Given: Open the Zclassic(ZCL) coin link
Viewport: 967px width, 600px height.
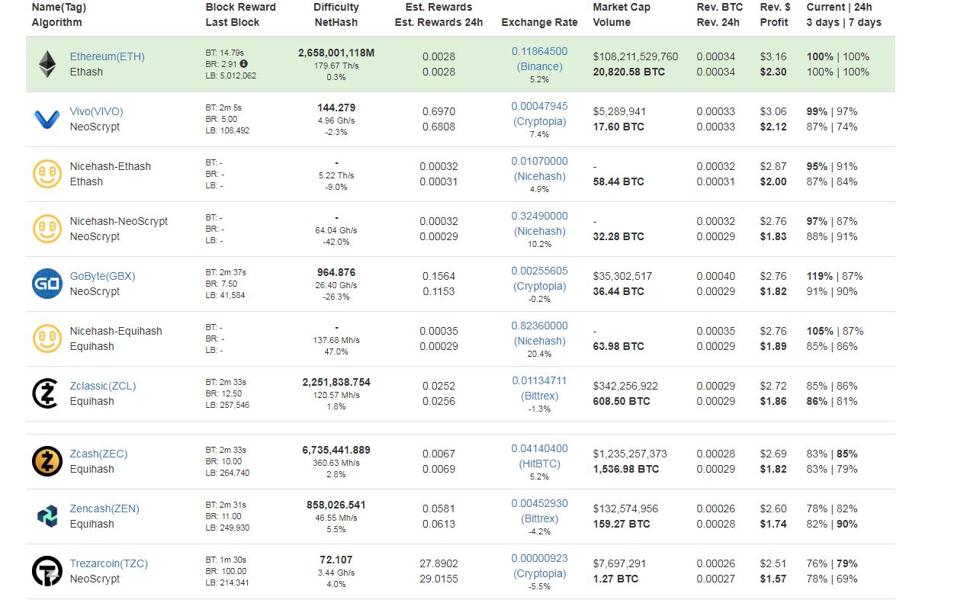Looking at the screenshot, I should pyautogui.click(x=103, y=386).
